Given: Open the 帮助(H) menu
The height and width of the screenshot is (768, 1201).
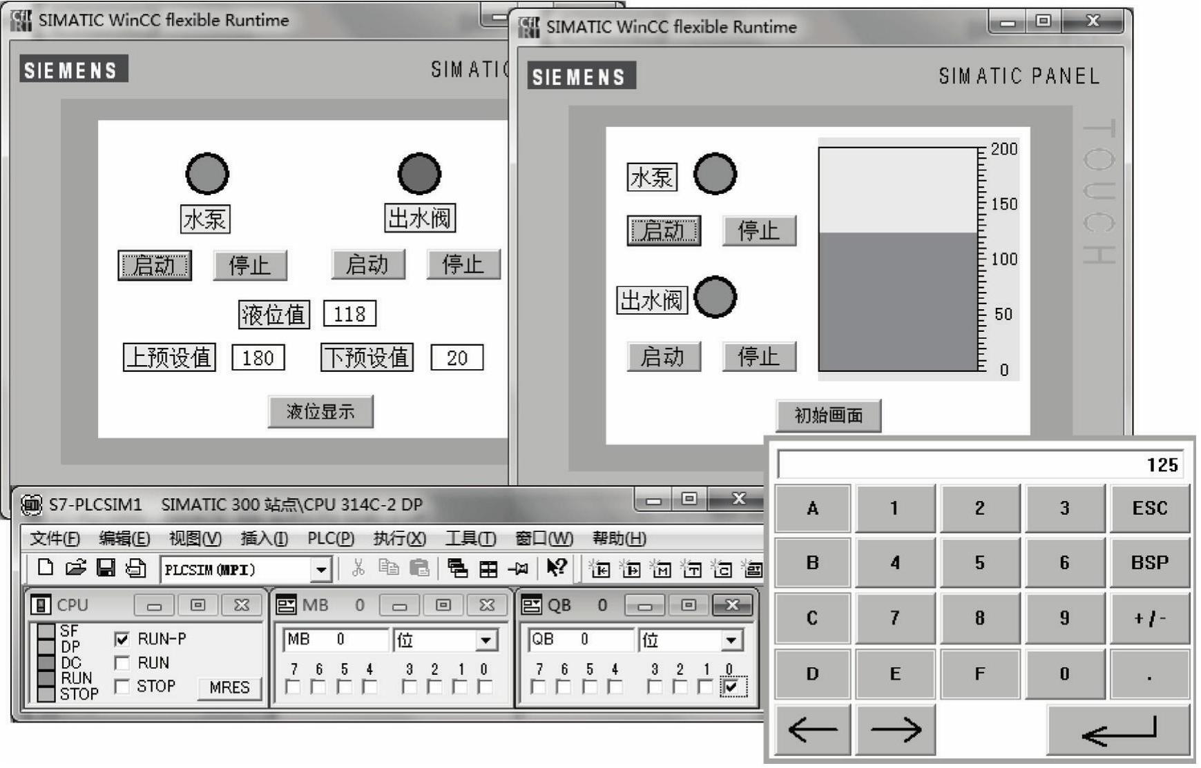Looking at the screenshot, I should coord(619,538).
